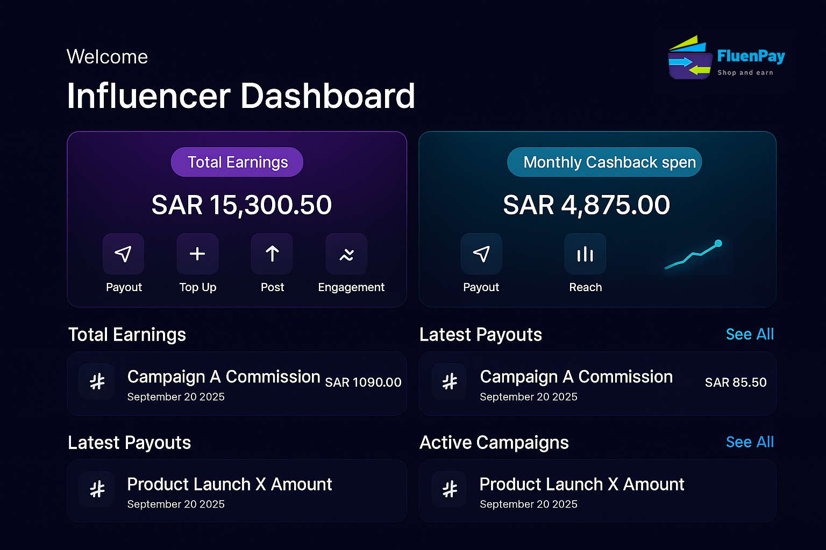Toggle the Total Earnings pill
This screenshot has width=826, height=550.
tap(237, 162)
